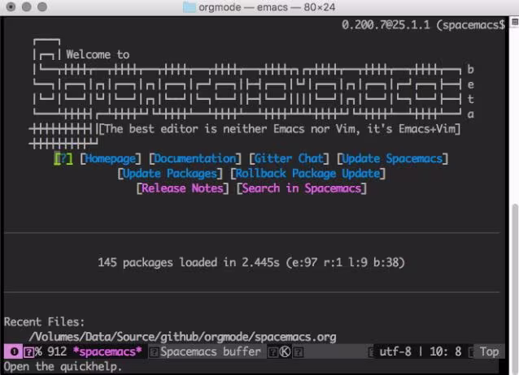Image resolution: width=519 pixels, height=375 pixels.
Task: Click the small icon at top-right of scrollbar
Action: (515, 22)
